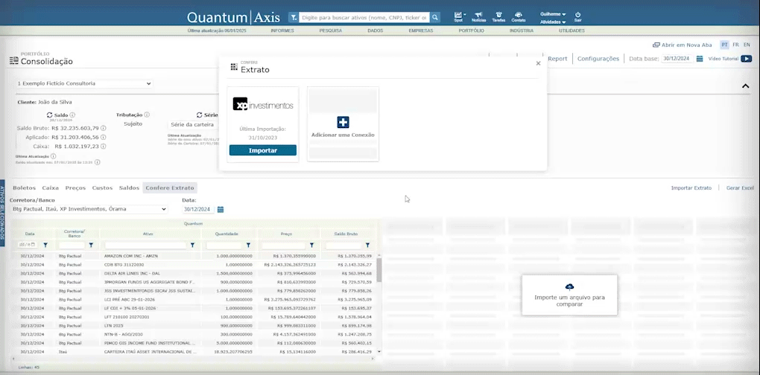Select the PT language option
This screenshot has height=375, width=760.
tap(724, 45)
